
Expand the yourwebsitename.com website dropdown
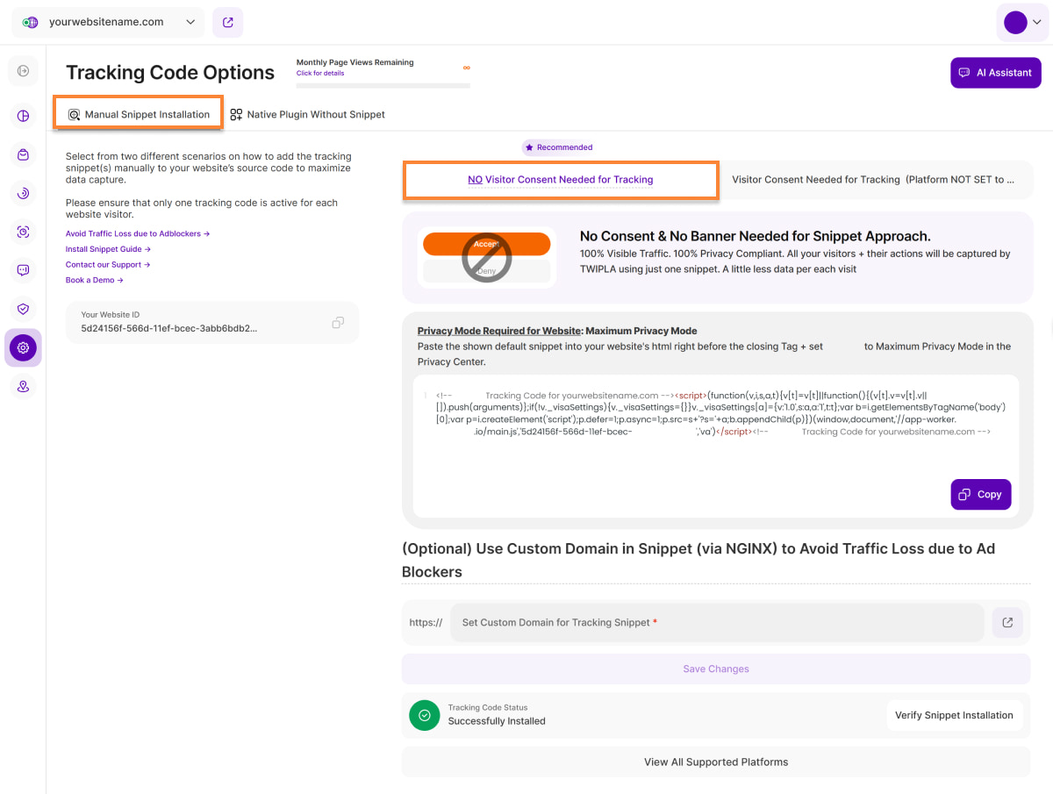point(108,23)
